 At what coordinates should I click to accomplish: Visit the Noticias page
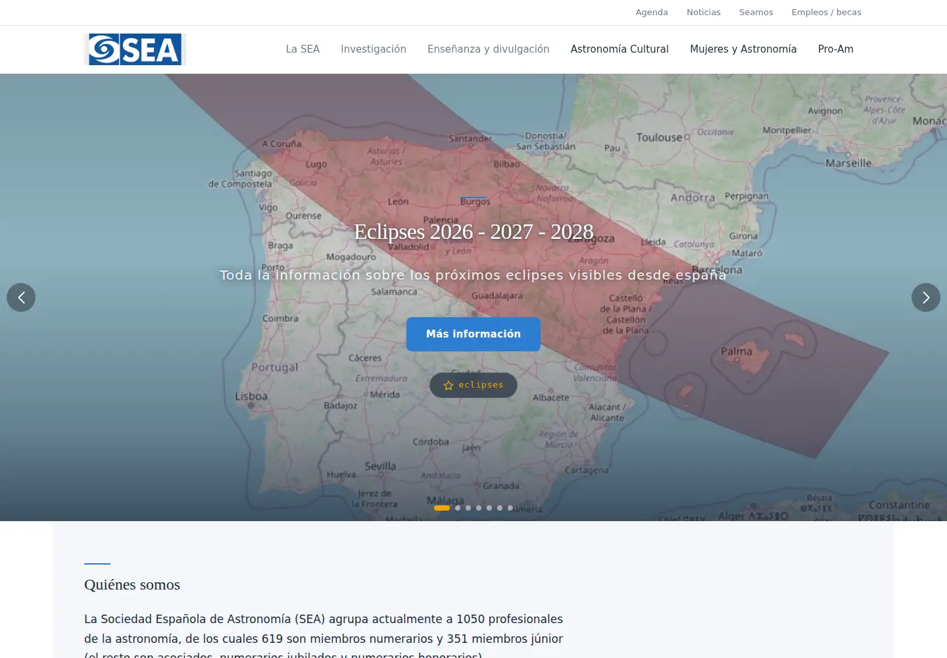[704, 13]
